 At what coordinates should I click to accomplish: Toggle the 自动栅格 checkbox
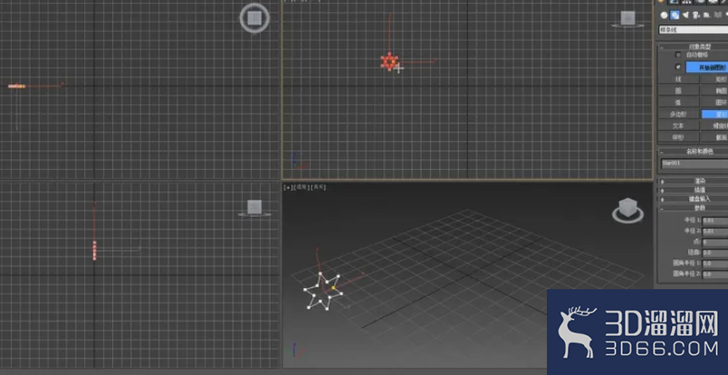click(x=678, y=55)
